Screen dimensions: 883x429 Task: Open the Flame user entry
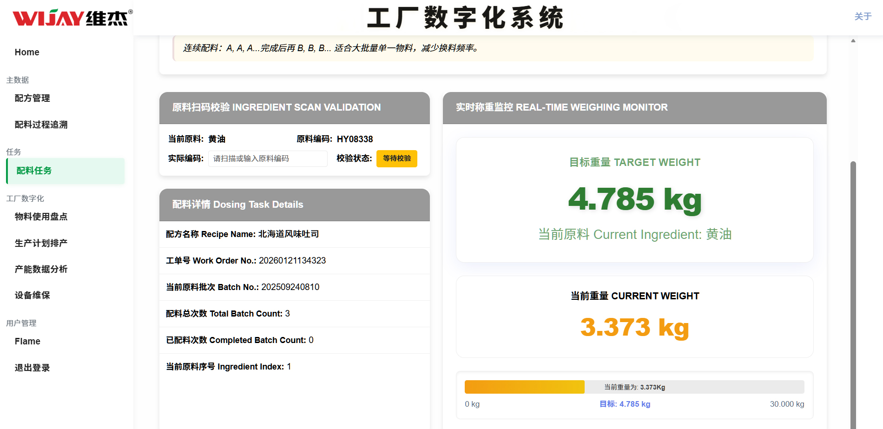(x=27, y=341)
